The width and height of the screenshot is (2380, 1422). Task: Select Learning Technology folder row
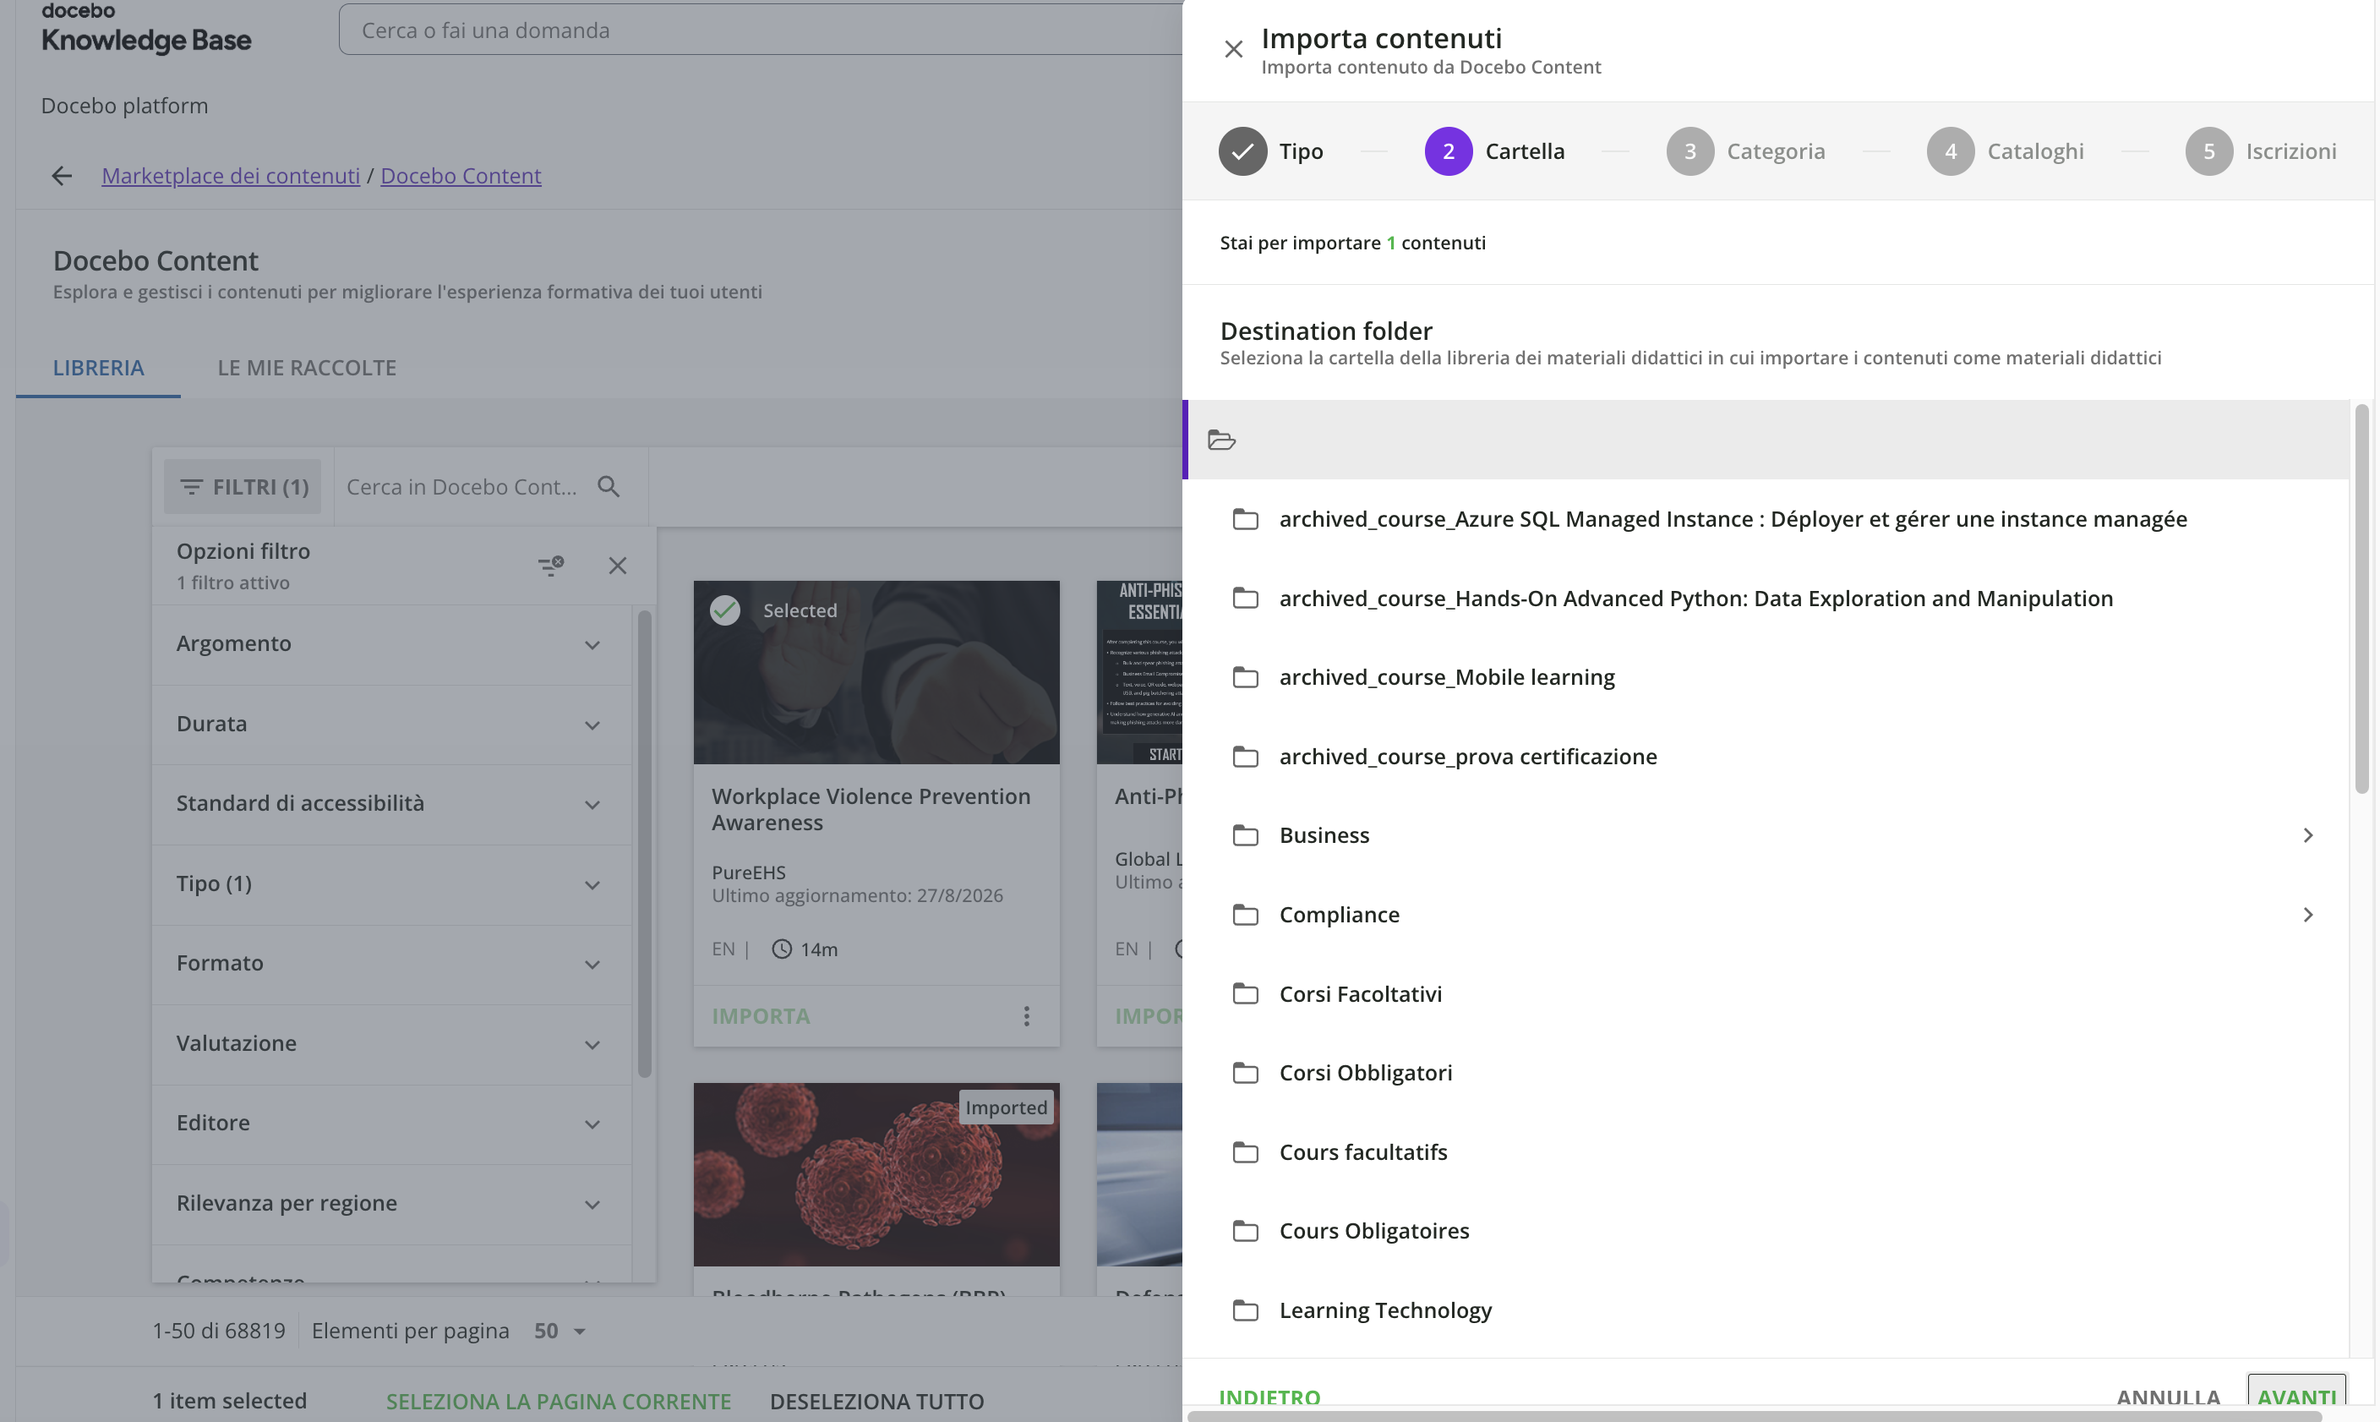tap(1766, 1310)
